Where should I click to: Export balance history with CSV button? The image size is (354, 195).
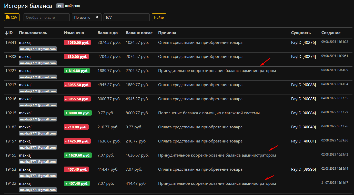pyautogui.click(x=12, y=17)
